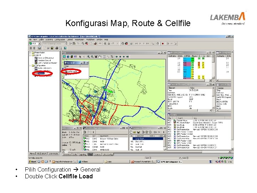Open the MS1 device dropdown arrow
Viewport: 257px width, 193px height.
click(x=39, y=44)
